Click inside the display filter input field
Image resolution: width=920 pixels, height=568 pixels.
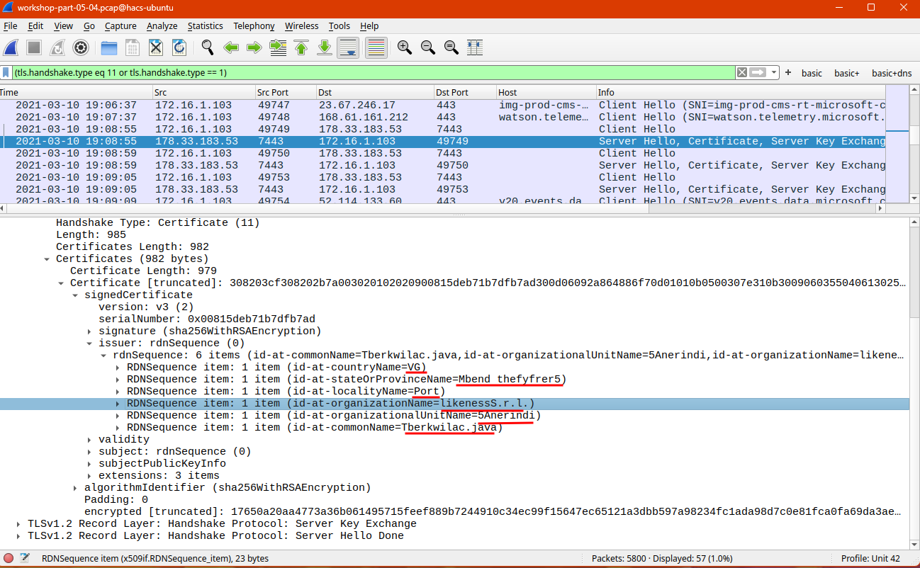click(354, 73)
